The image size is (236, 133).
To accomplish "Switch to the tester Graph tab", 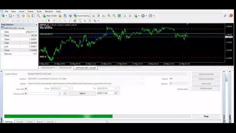I will [x=30, y=122].
